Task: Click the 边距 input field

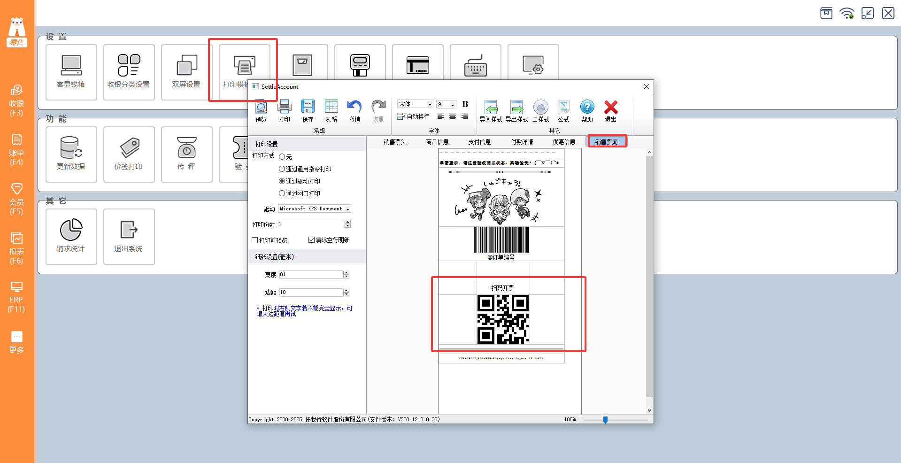Action: [311, 293]
